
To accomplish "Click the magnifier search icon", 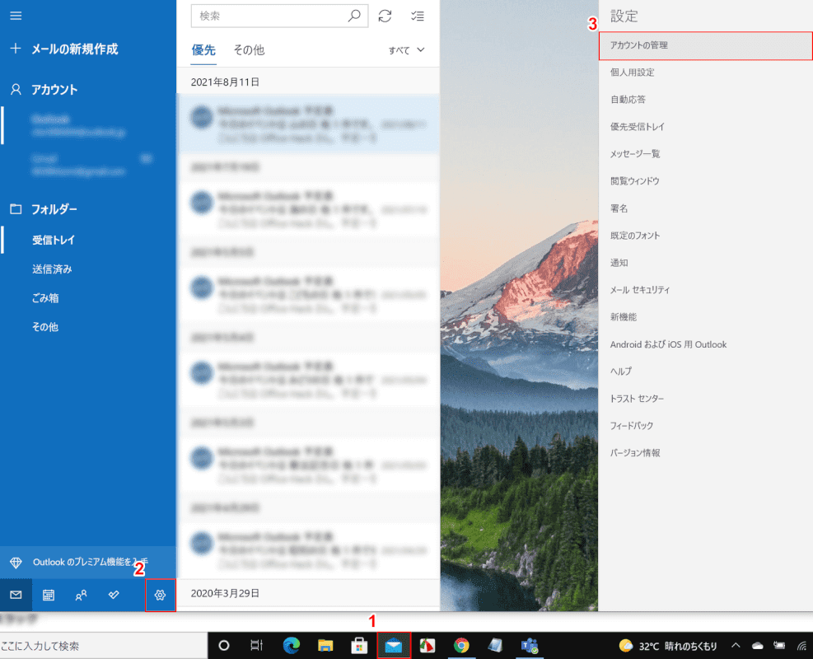I will (x=354, y=16).
